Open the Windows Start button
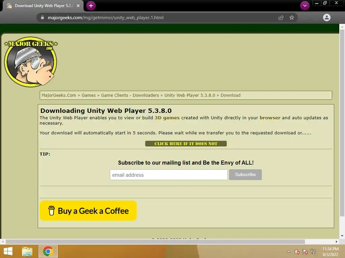Image resolution: width=345 pixels, height=258 pixels. 8,251
